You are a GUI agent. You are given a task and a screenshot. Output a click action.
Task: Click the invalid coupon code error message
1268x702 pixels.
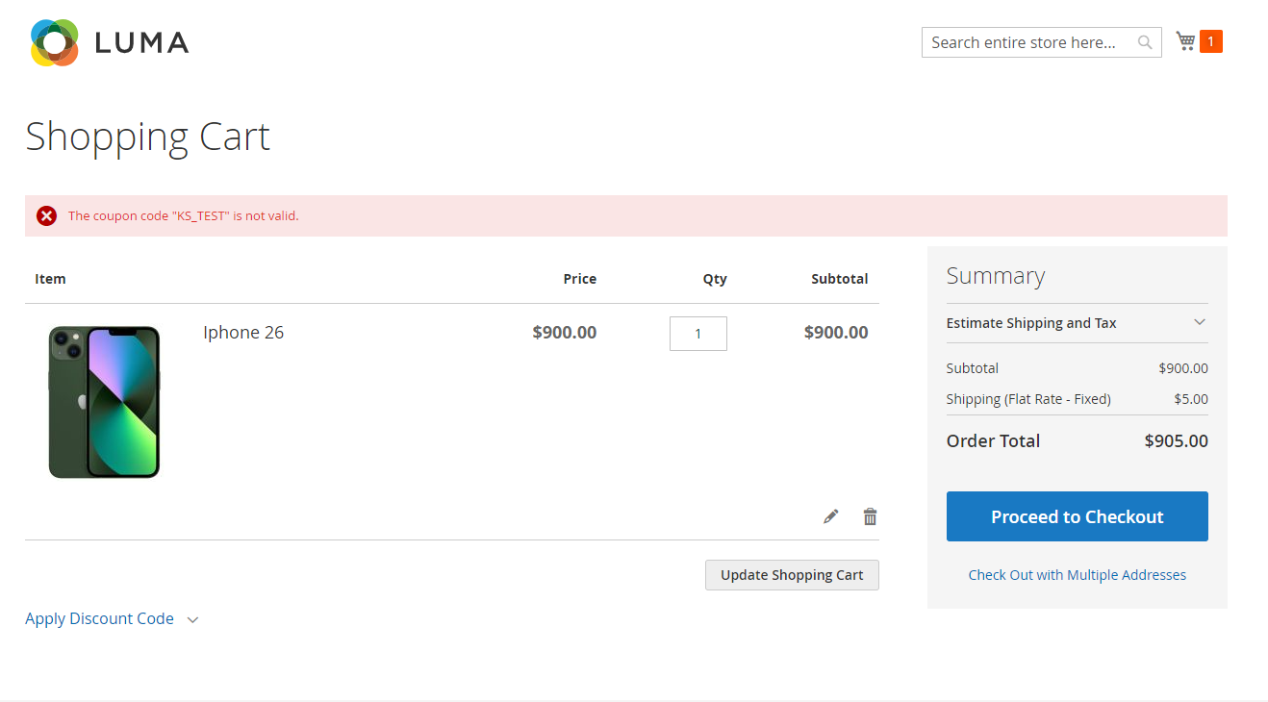point(184,216)
